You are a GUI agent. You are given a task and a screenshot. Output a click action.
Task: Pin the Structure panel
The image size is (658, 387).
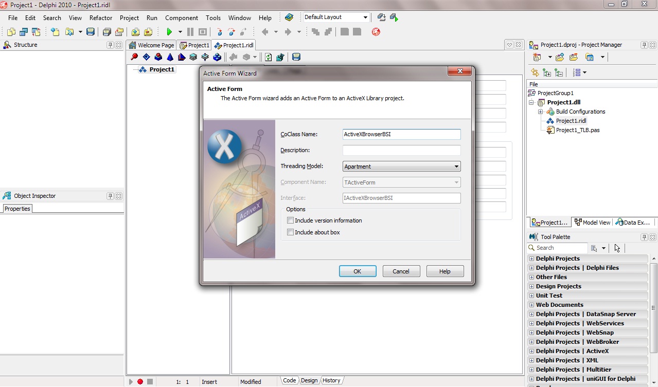point(110,45)
